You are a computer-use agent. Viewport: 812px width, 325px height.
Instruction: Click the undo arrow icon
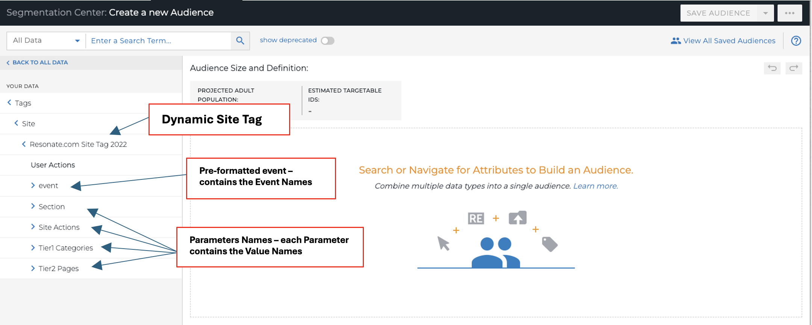tap(772, 68)
